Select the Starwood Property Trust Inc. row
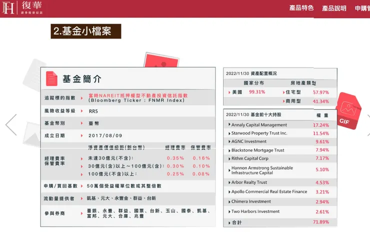Viewport: 370px width, 233px height. pos(280,133)
